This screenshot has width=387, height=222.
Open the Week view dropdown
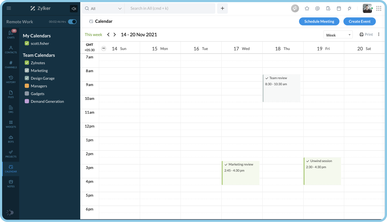tap(338, 34)
